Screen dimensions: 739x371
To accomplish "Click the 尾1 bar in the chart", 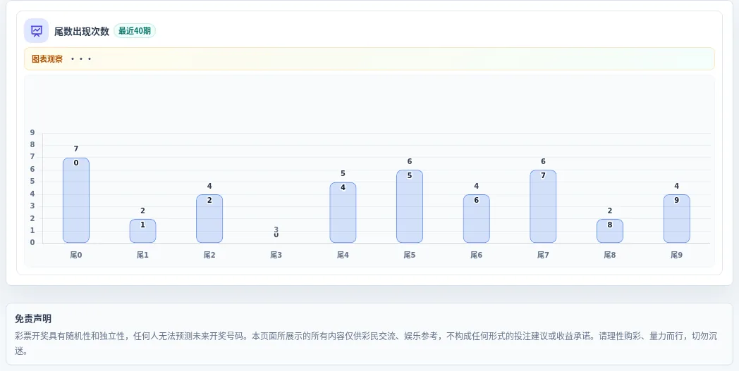I will (143, 231).
